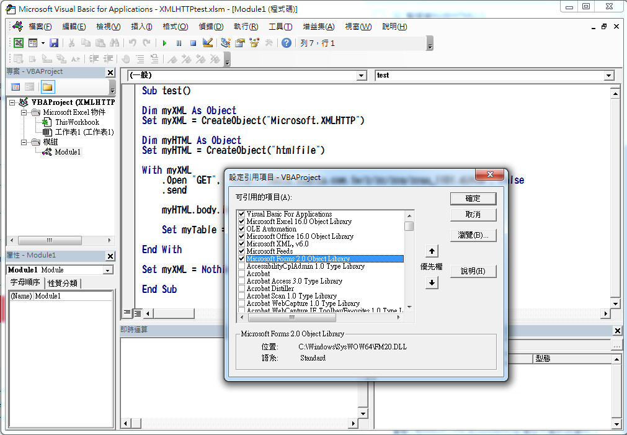Image resolution: width=627 pixels, height=435 pixels.
Task: Cancel the references dialog with 取消
Action: [473, 215]
